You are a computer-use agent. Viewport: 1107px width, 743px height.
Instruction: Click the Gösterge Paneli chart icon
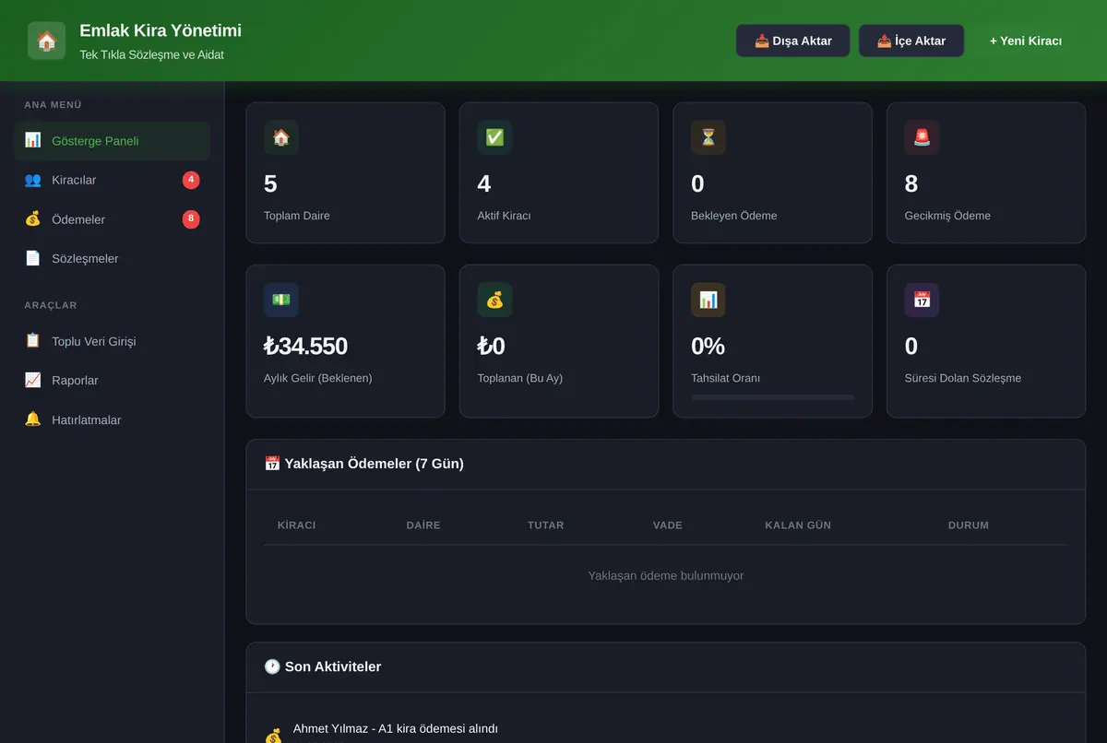tap(33, 140)
